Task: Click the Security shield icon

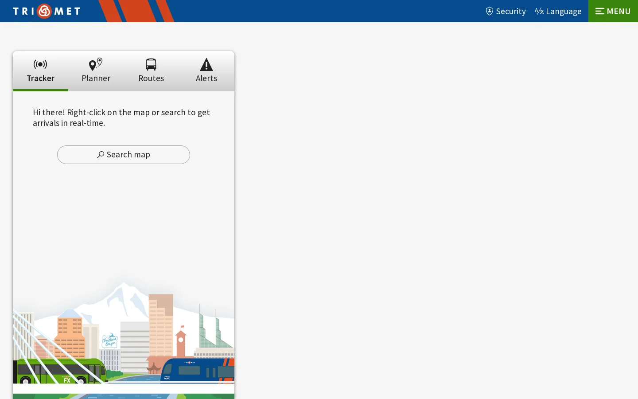Action: pos(490,11)
